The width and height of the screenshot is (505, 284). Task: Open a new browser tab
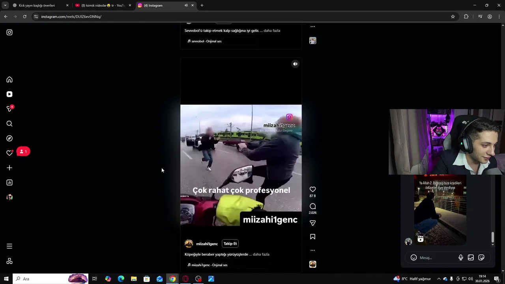[x=202, y=6]
